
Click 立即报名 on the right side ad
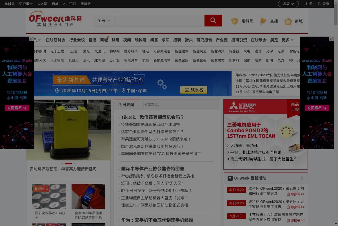(x=317, y=108)
